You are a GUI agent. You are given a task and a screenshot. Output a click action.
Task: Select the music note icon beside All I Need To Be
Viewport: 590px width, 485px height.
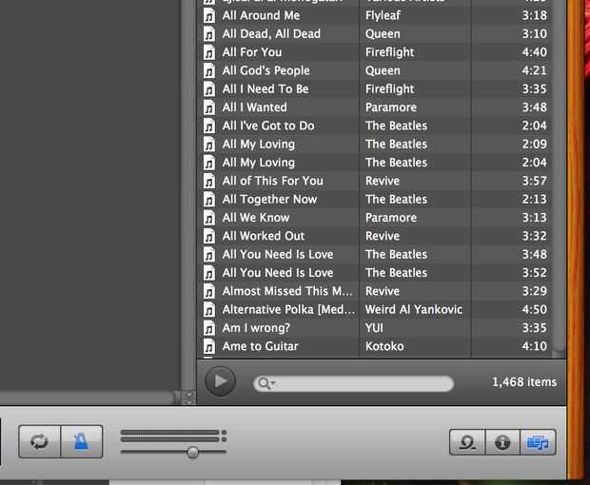click(x=209, y=89)
